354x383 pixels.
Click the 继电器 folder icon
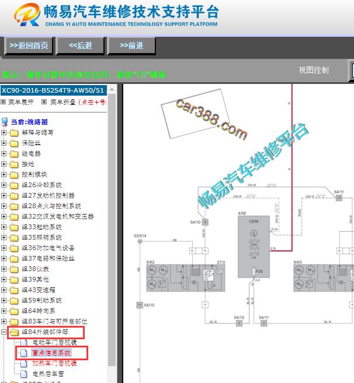(x=14, y=154)
